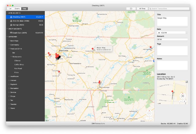Image resolution: width=196 pixels, height=134 pixels.
Task: Collapse the Categories section
Action: (7, 37)
